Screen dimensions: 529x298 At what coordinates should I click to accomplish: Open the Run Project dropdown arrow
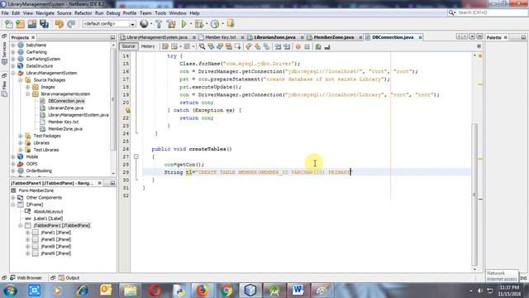coord(191,24)
